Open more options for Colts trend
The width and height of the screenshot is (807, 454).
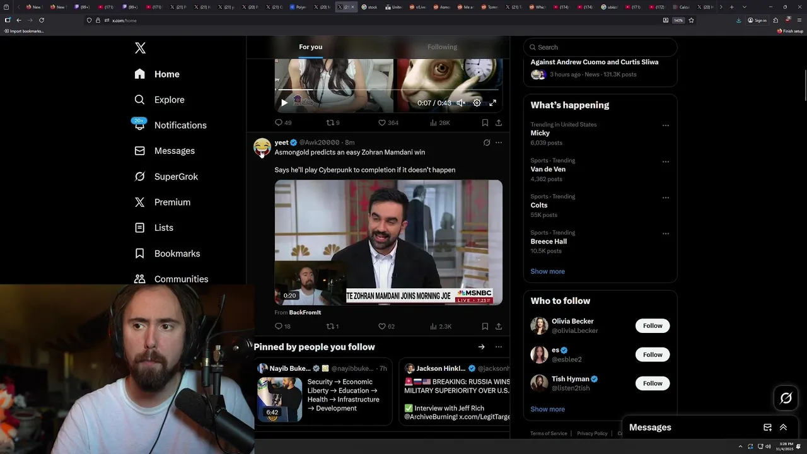665,197
